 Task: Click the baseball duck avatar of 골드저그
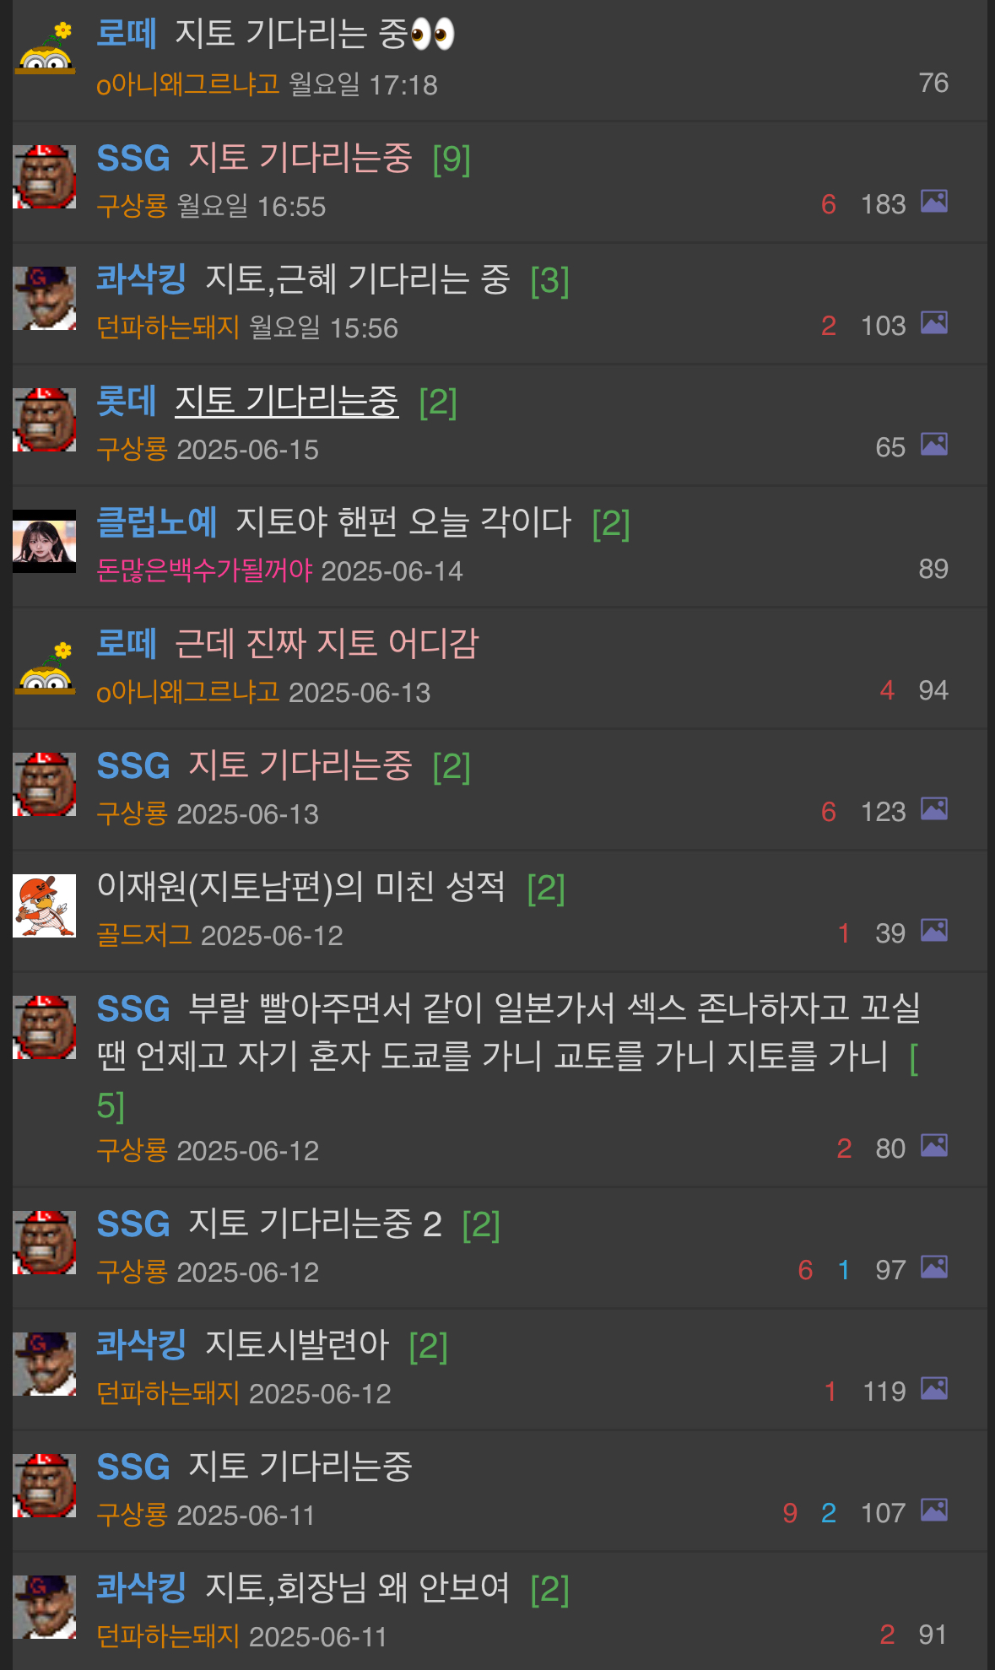tap(45, 905)
